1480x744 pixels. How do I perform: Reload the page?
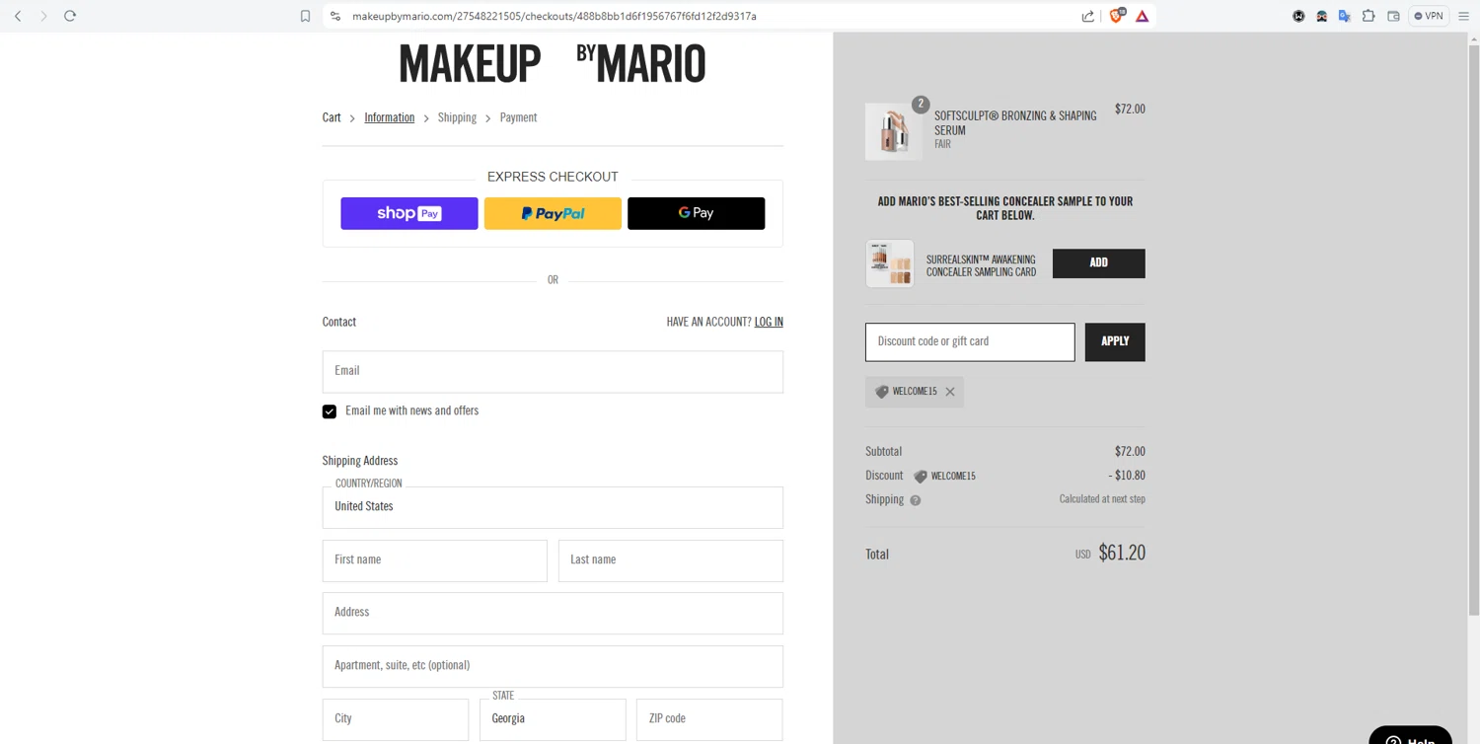coord(70,16)
